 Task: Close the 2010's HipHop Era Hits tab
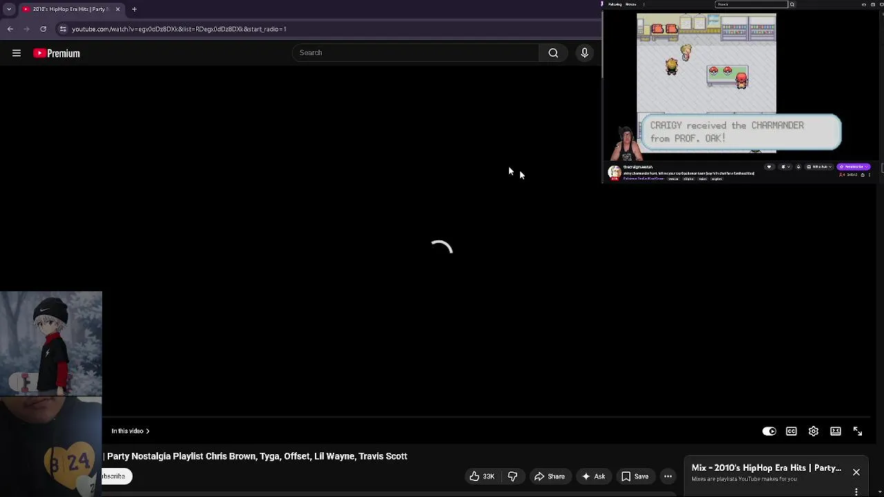point(117,9)
